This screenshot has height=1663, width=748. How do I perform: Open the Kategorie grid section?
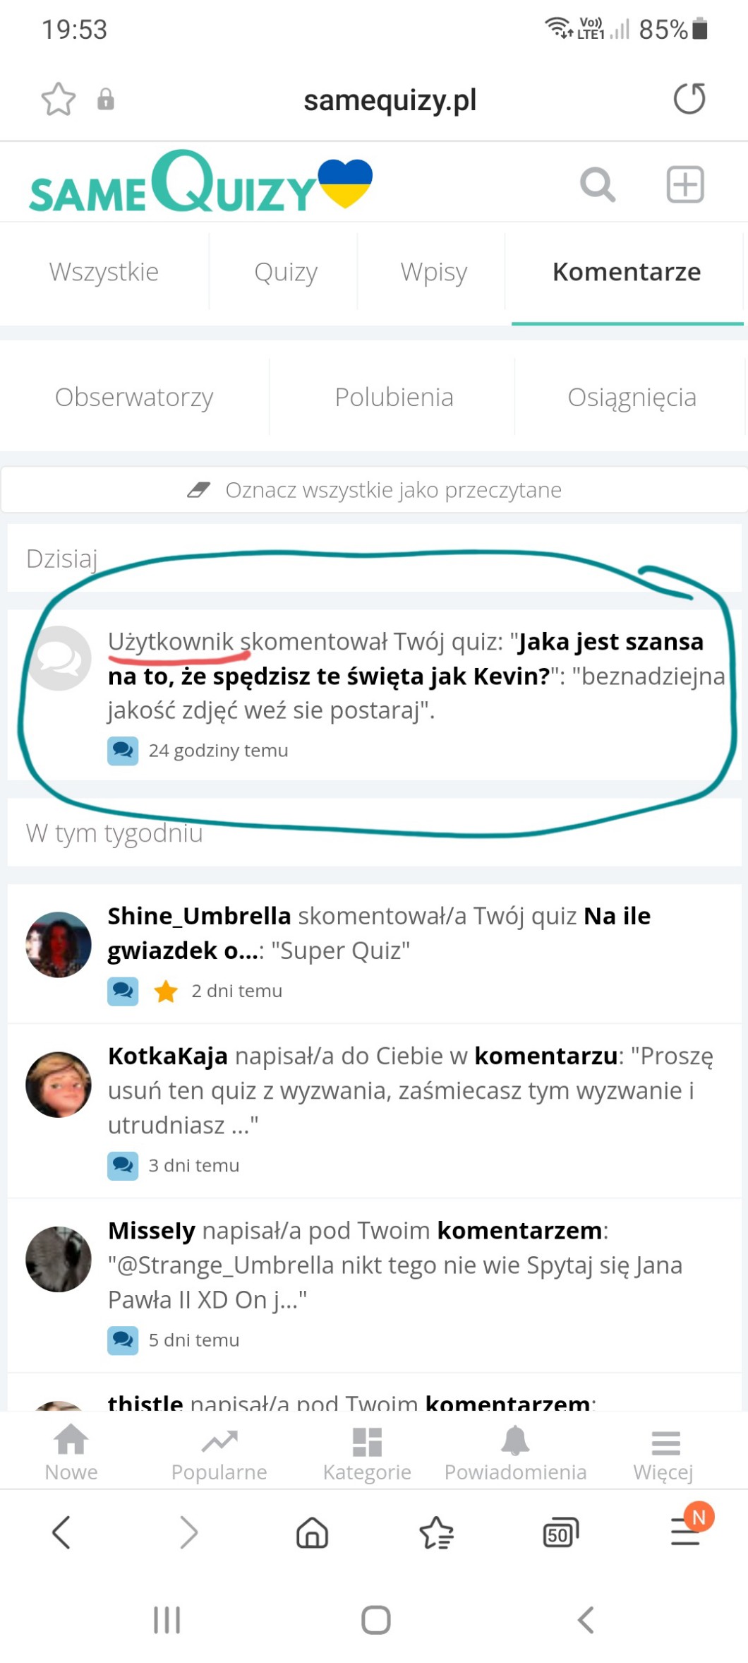(367, 1452)
